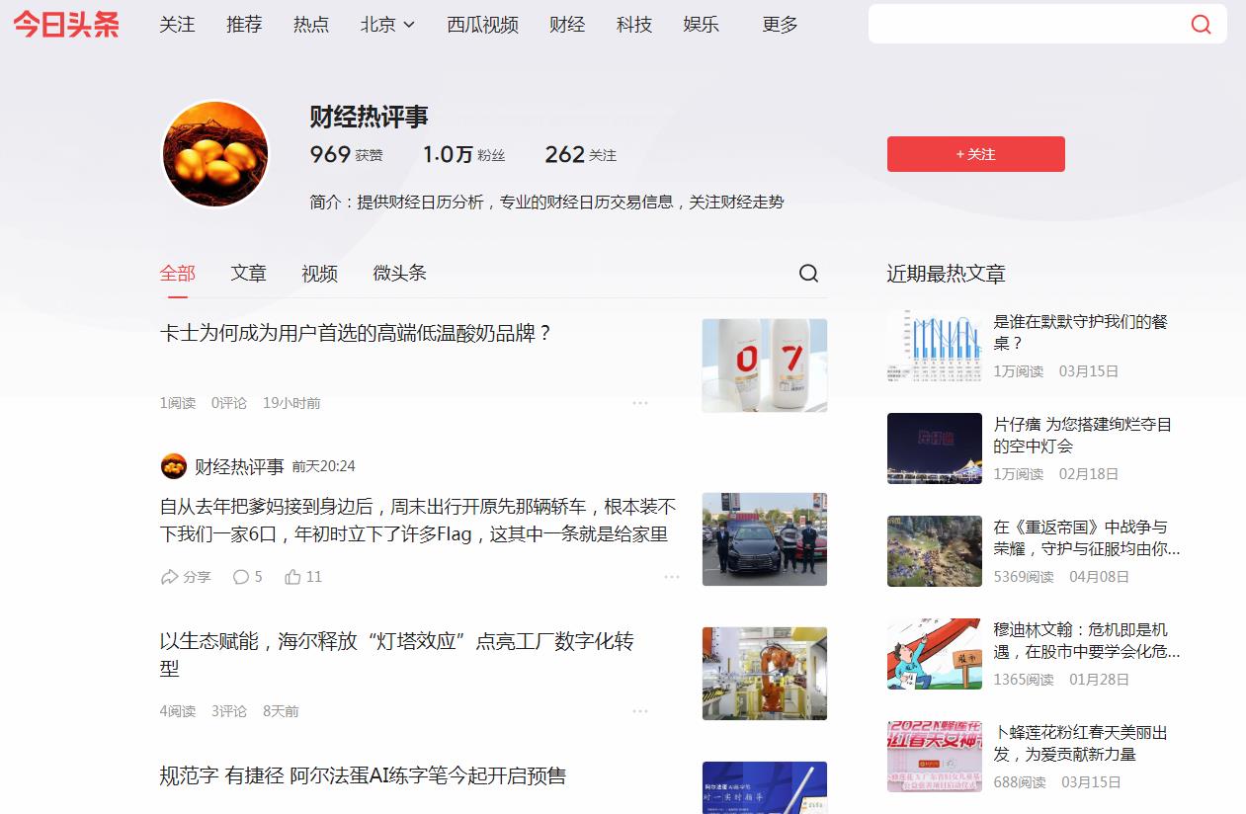Switch to the 视频 tab
Image resolution: width=1246 pixels, height=814 pixels.
coord(320,274)
